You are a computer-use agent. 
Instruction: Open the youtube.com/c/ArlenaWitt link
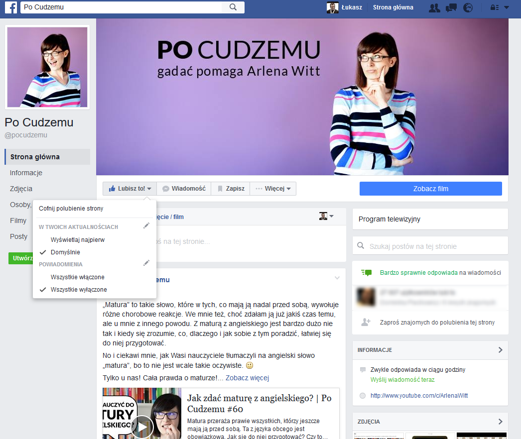419,396
